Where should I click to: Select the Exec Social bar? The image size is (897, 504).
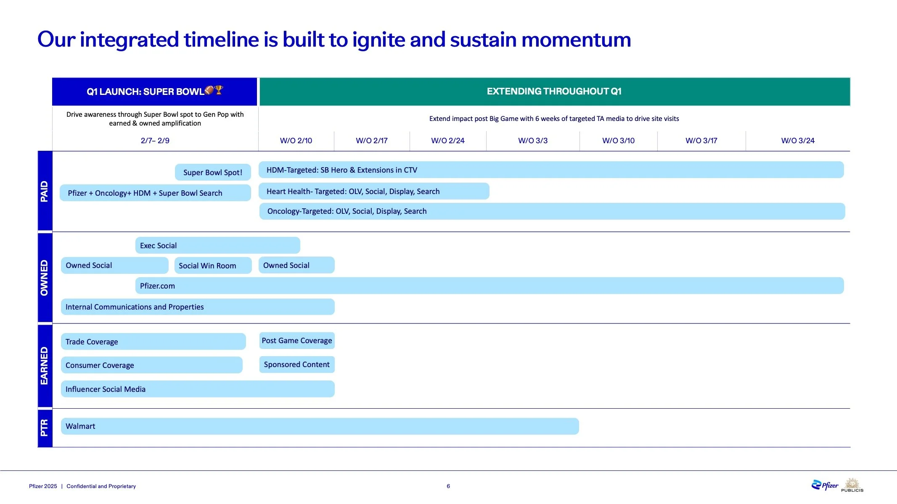[x=218, y=245]
